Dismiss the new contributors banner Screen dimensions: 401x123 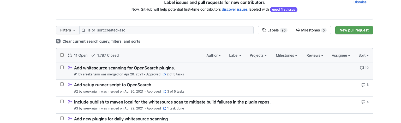click(x=360, y=2)
